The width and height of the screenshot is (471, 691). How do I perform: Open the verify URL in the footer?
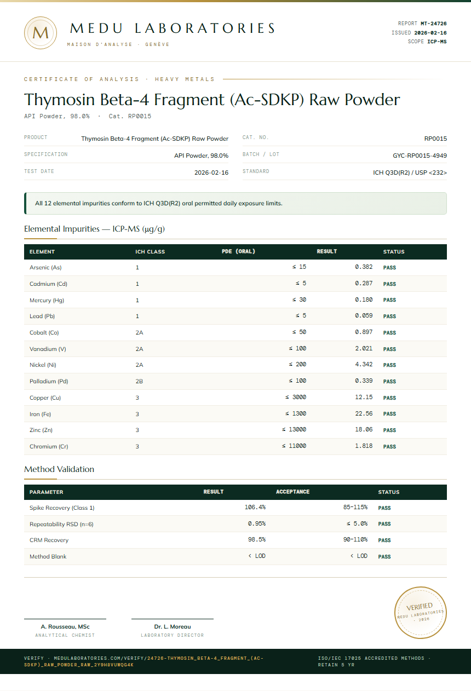(x=143, y=661)
